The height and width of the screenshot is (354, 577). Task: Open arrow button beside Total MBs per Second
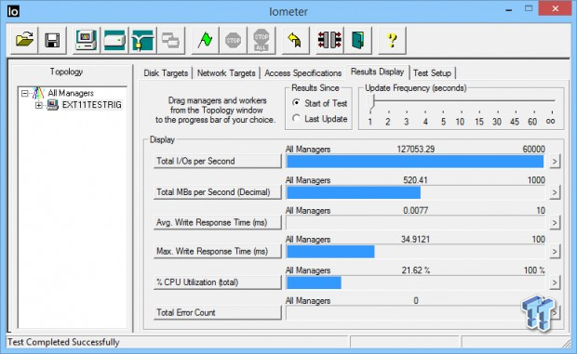coord(555,192)
